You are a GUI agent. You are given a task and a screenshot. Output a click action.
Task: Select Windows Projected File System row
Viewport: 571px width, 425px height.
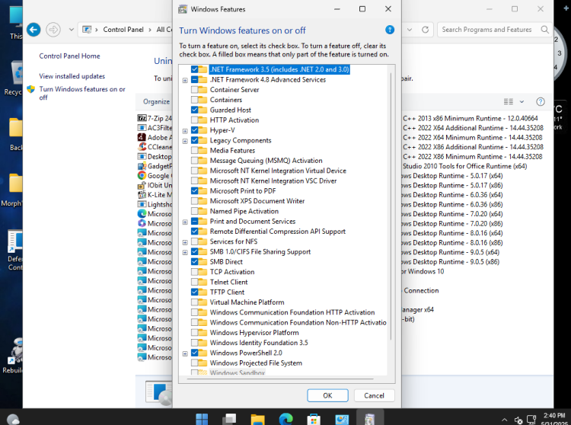pos(256,363)
